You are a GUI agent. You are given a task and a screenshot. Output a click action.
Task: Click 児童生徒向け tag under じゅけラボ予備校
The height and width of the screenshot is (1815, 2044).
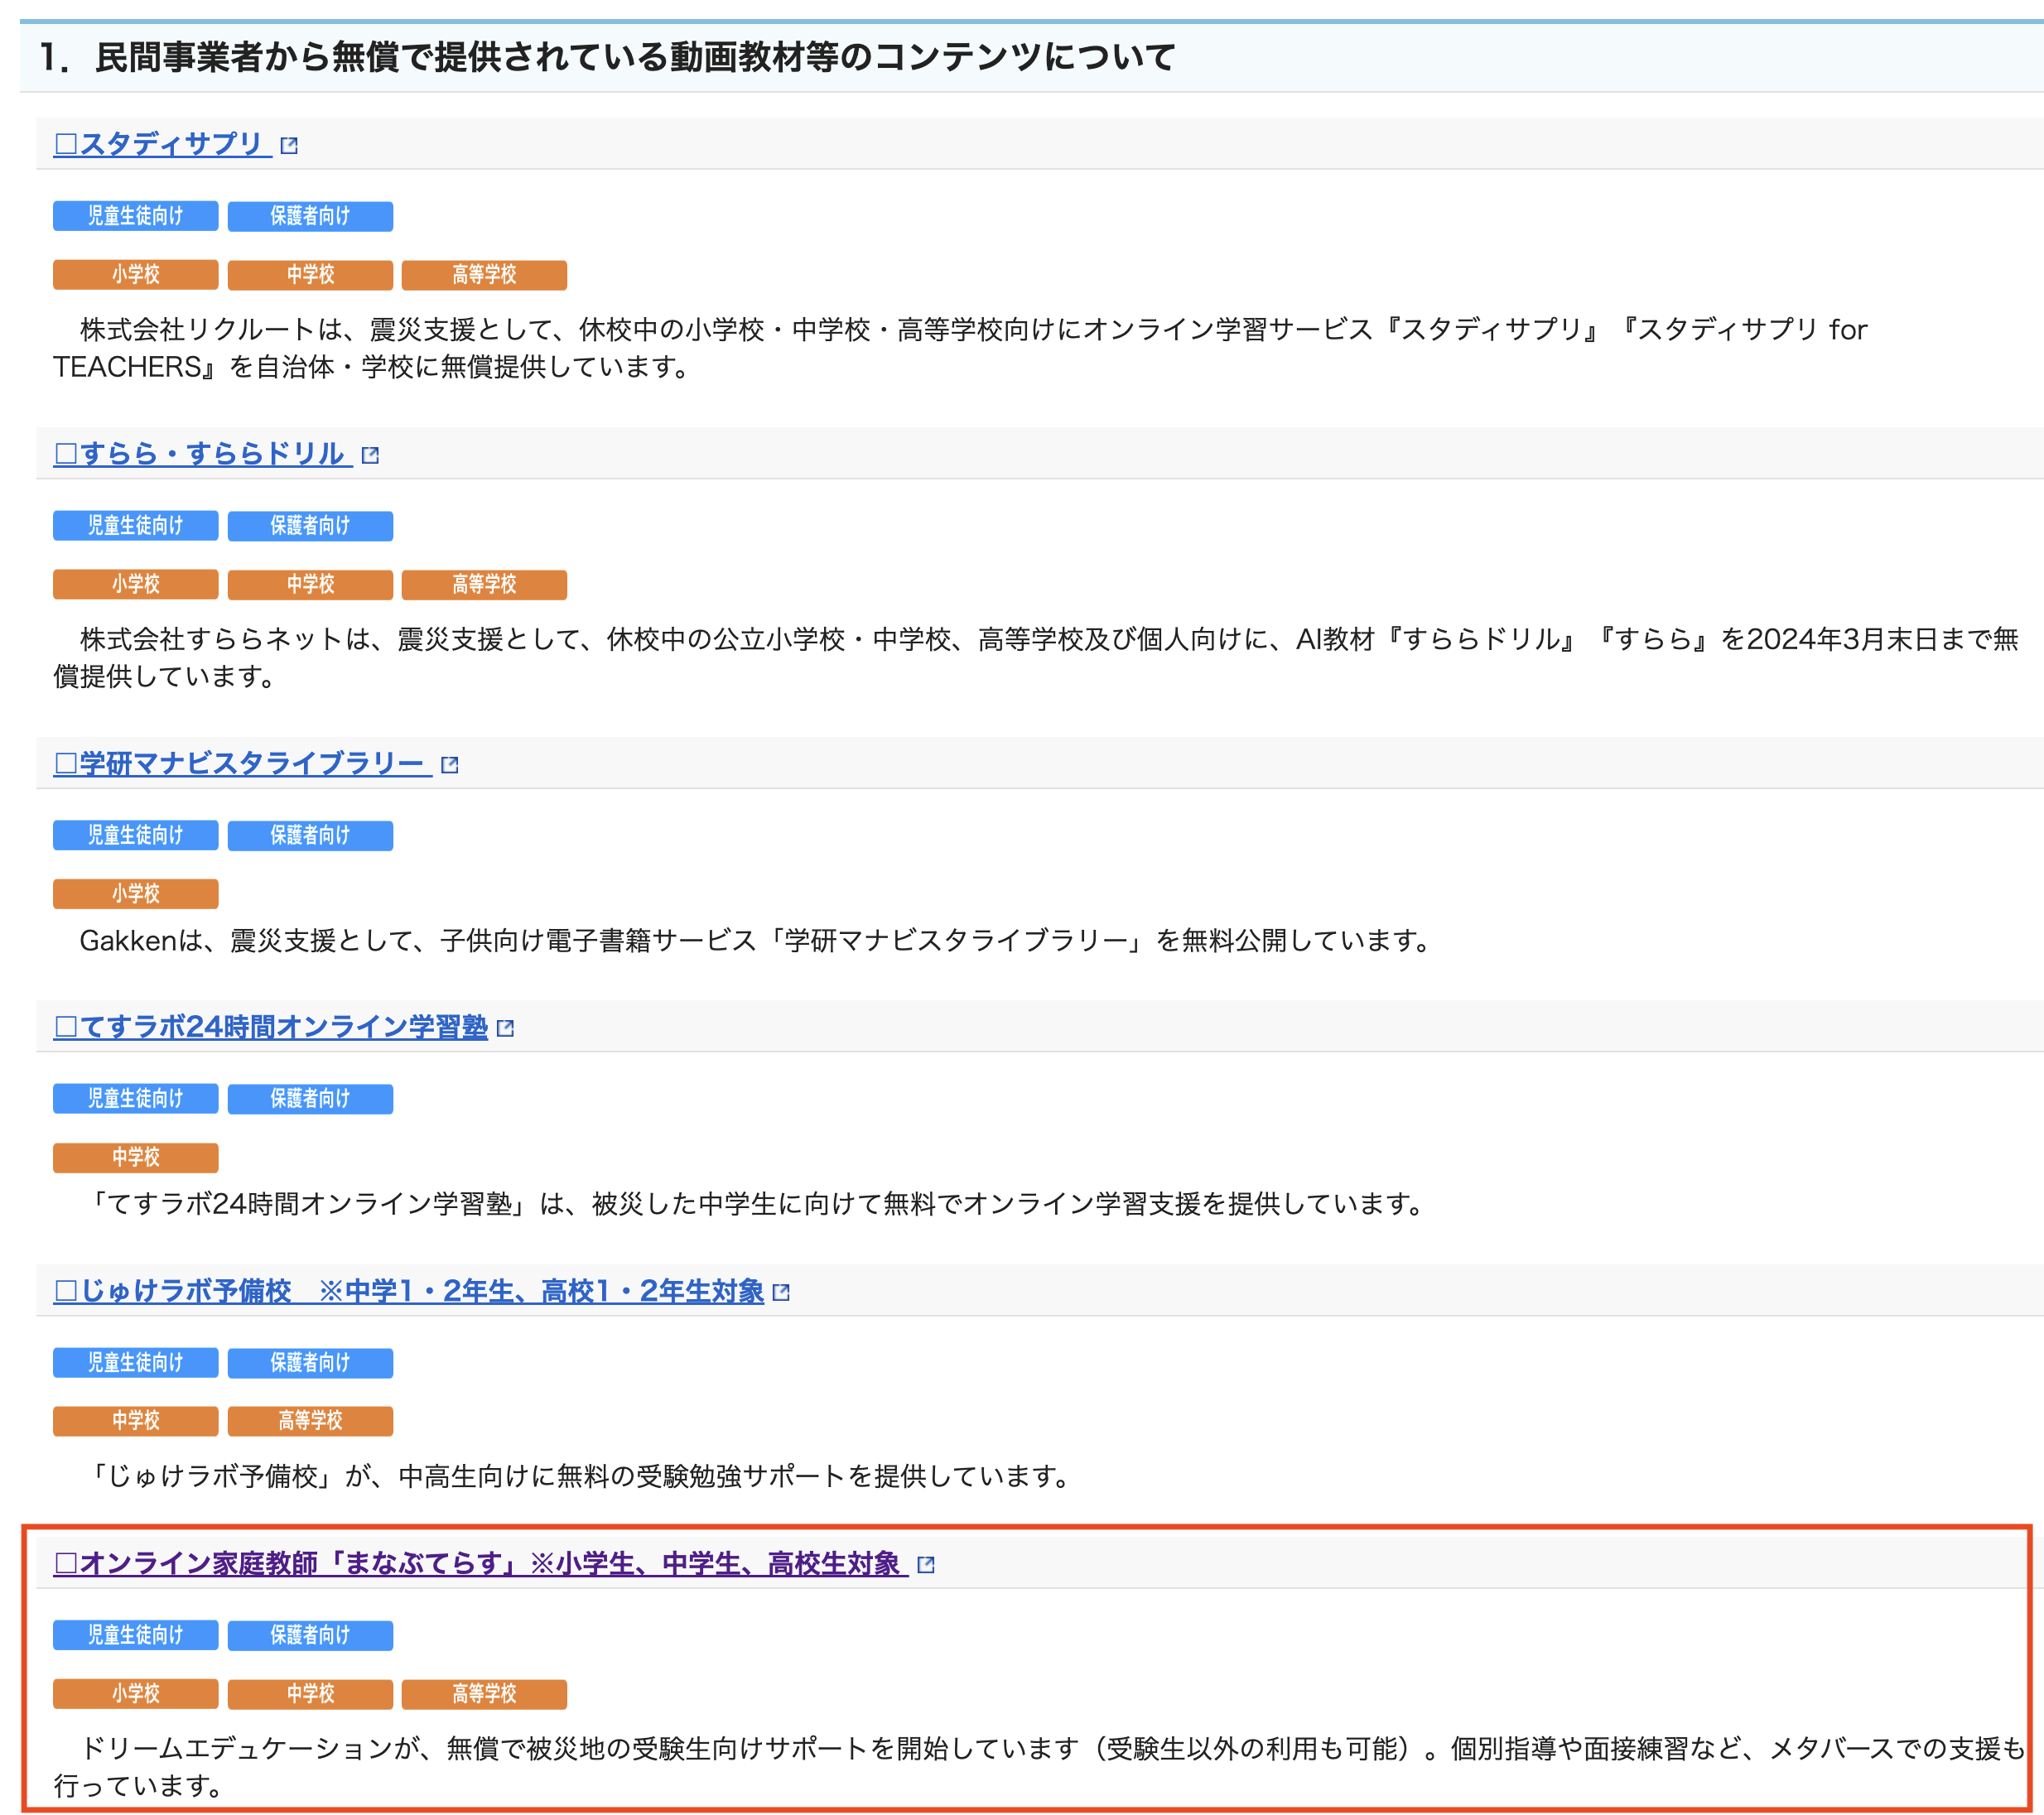136,1363
